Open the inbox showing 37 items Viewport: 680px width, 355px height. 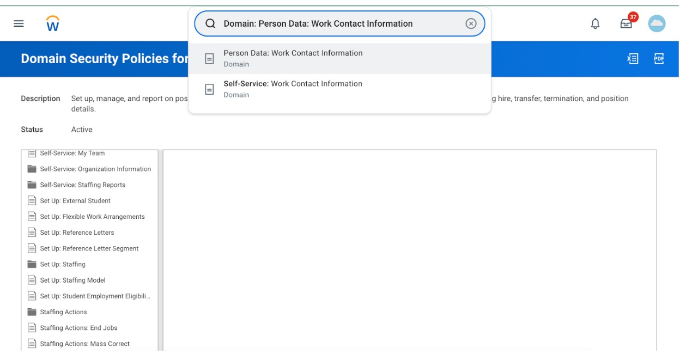coord(626,23)
